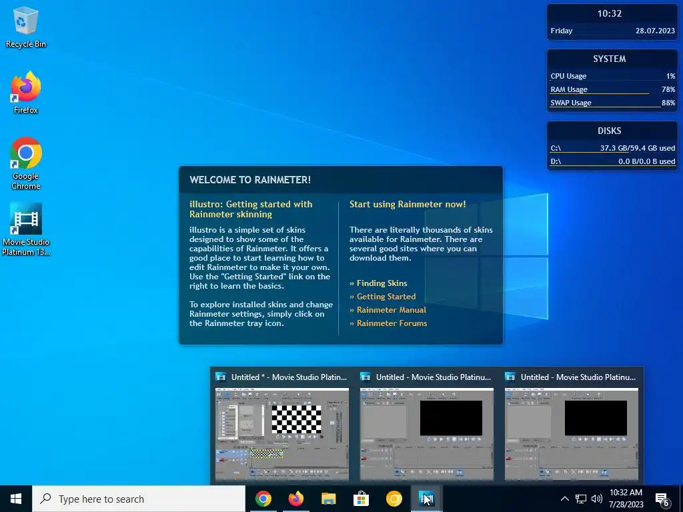
Task: Click the 'Untitled * - Movie Studio Platin...' preview title
Action: coord(289,377)
